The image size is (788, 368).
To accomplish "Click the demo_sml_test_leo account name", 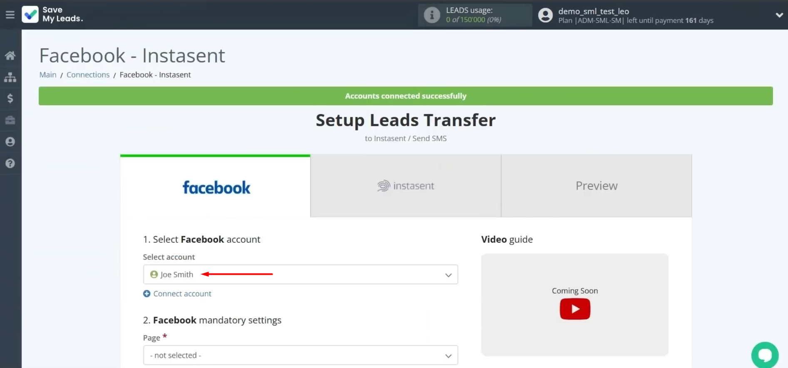I will pos(594,11).
